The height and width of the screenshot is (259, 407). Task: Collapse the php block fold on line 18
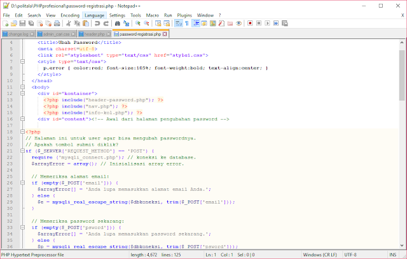[x=23, y=132]
